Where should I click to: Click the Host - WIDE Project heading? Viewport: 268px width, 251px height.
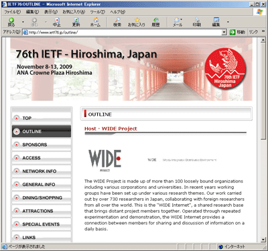(x=111, y=129)
